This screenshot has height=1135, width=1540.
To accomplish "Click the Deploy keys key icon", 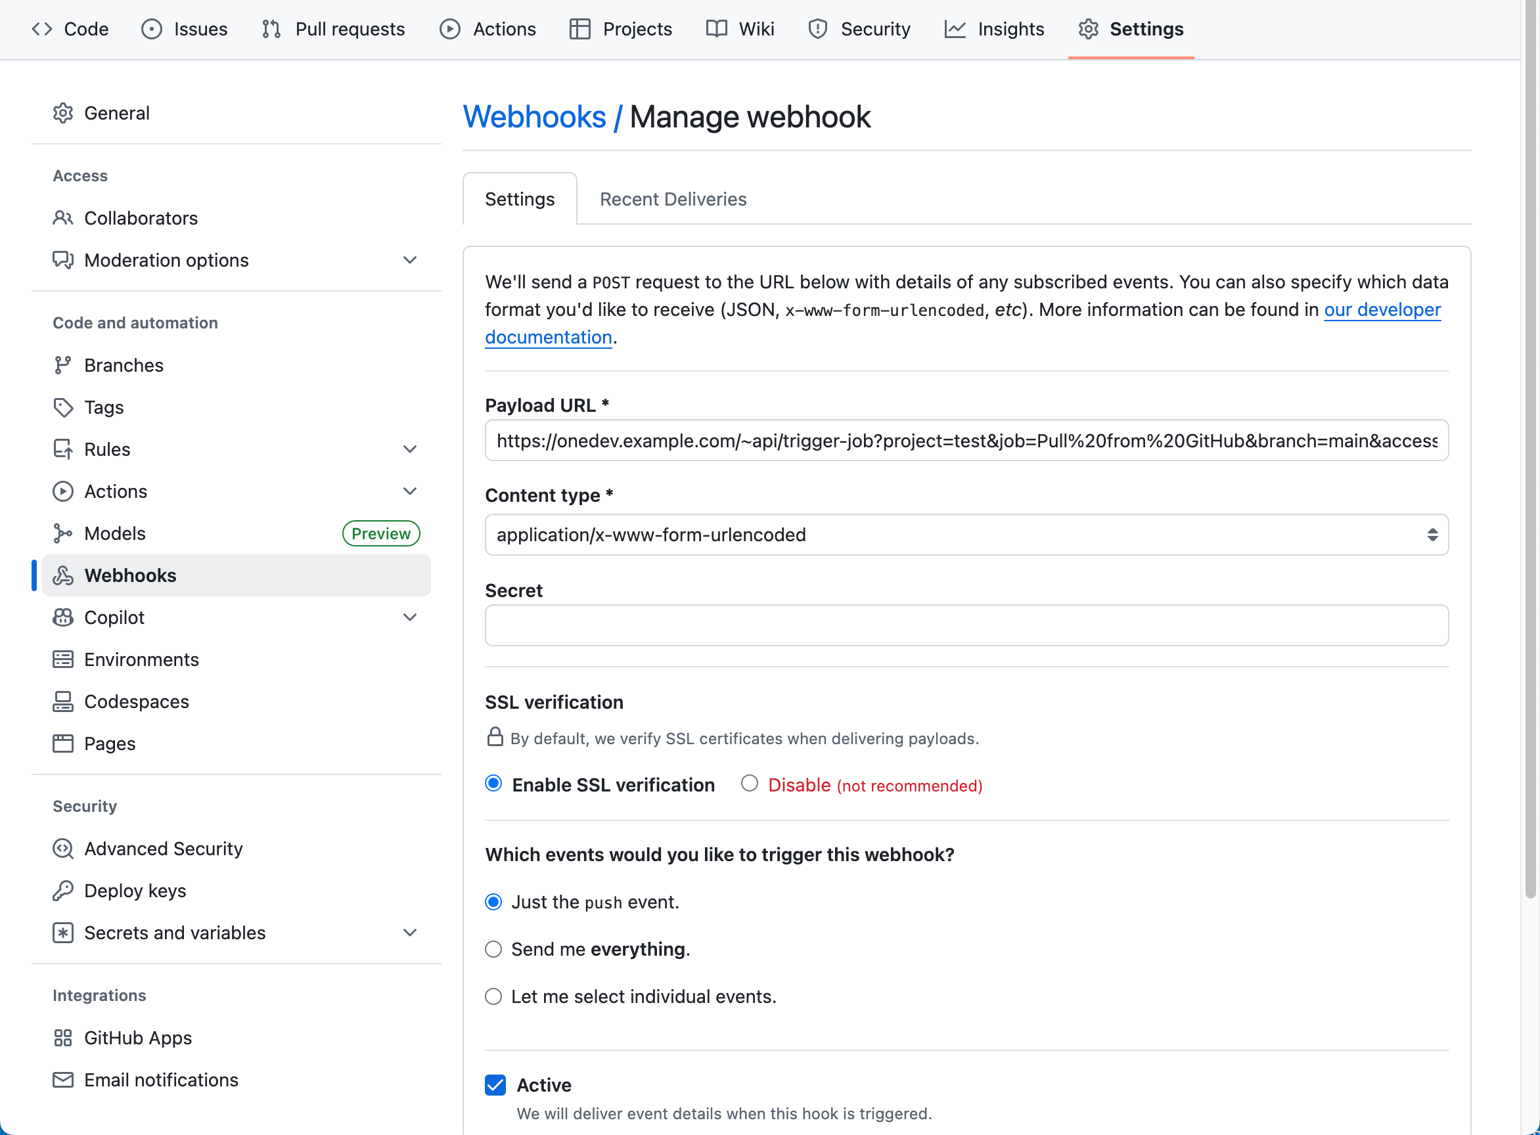I will 62,891.
